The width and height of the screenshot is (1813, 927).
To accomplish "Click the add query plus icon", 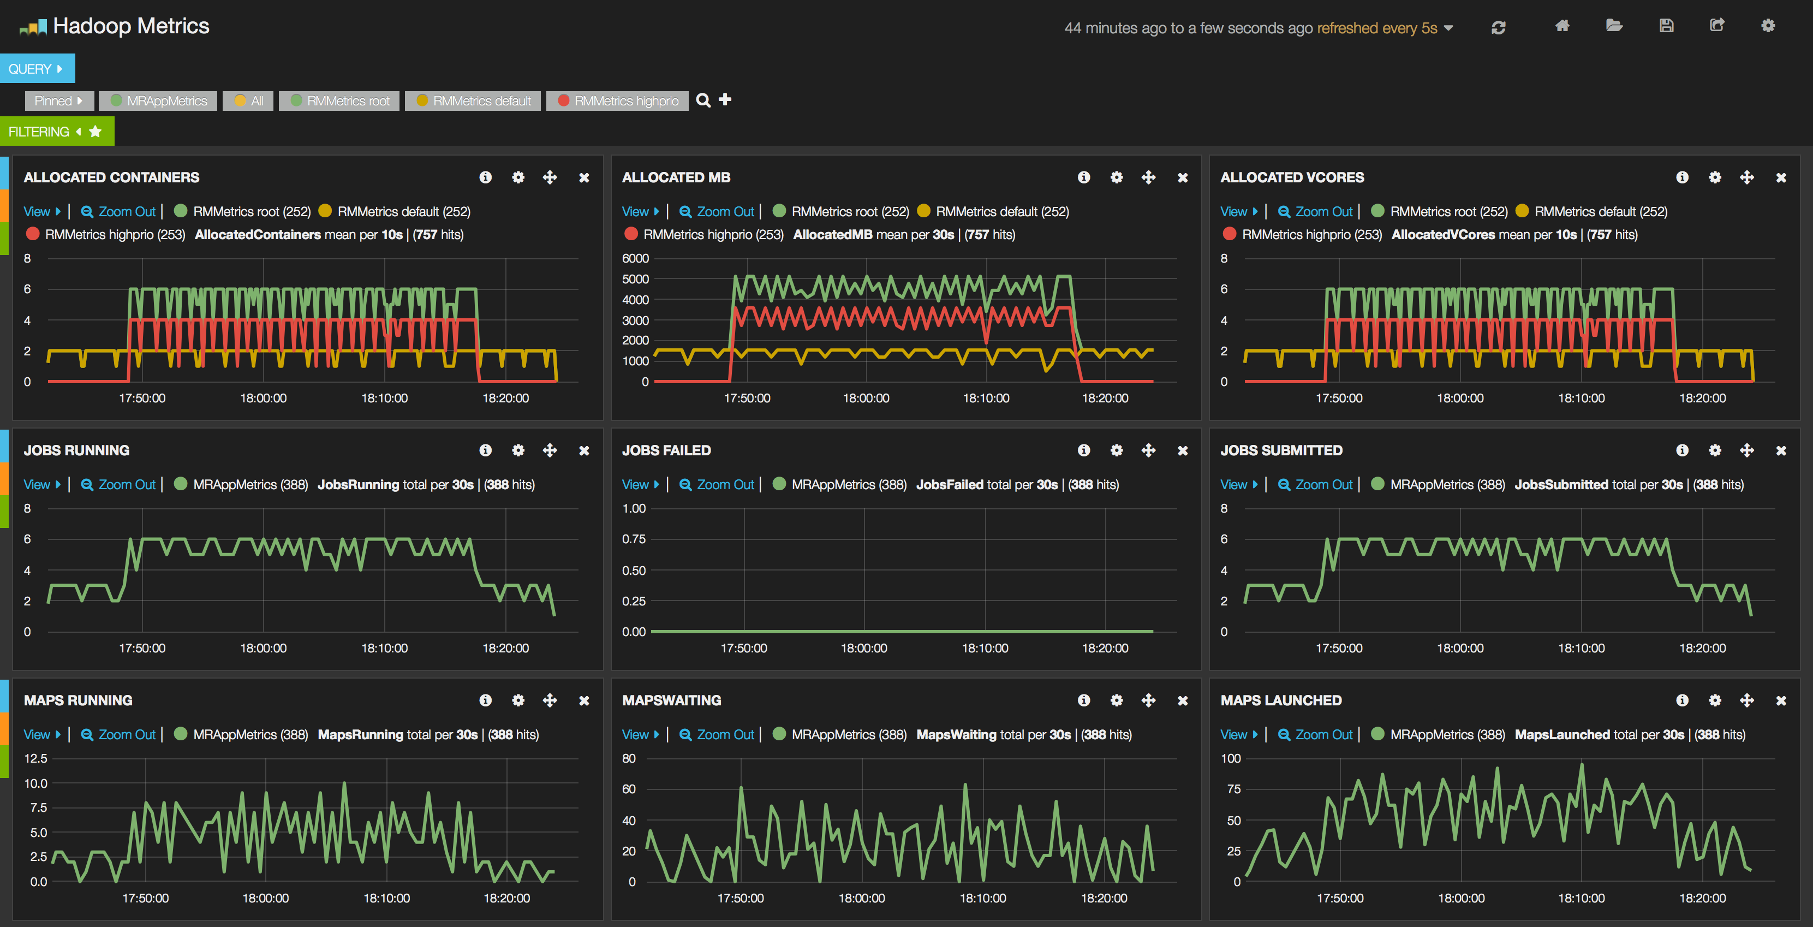I will 726,100.
